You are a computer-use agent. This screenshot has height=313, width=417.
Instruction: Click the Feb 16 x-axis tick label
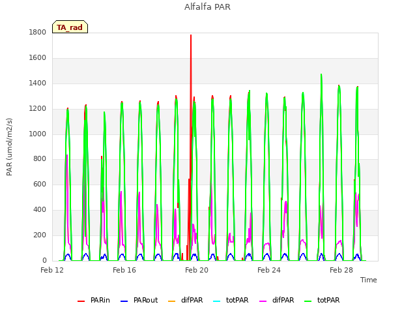(x=124, y=270)
